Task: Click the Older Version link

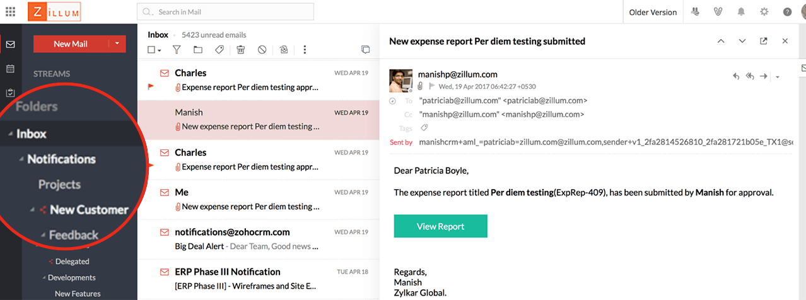Action: point(653,12)
